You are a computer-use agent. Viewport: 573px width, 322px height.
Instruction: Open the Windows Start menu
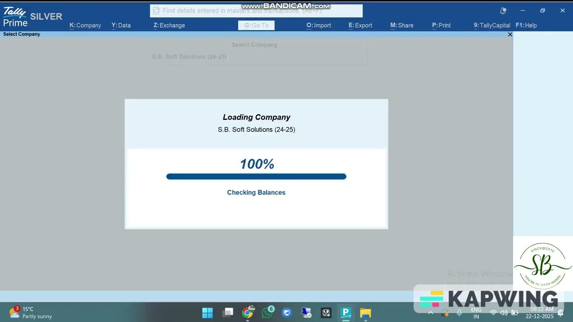(208, 313)
